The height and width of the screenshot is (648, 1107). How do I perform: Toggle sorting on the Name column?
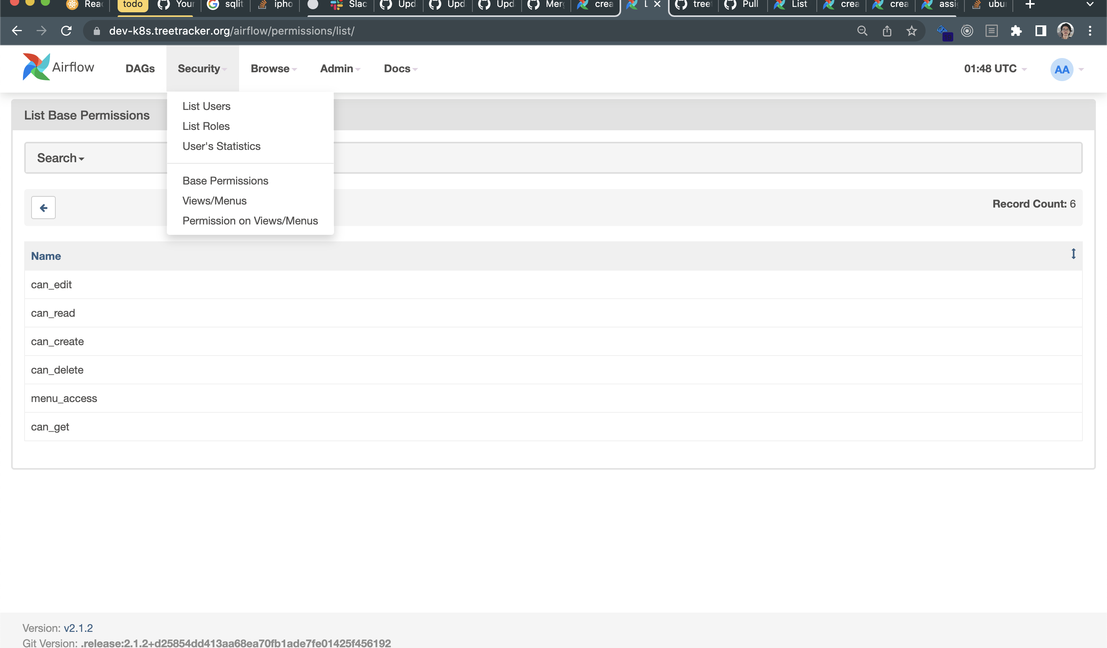click(x=46, y=256)
